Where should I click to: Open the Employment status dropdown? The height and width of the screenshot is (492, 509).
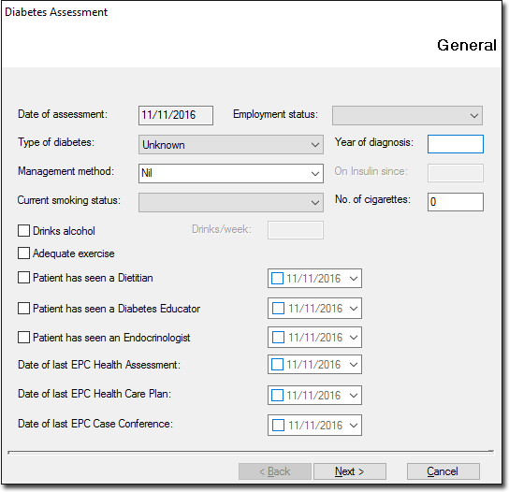coord(407,116)
